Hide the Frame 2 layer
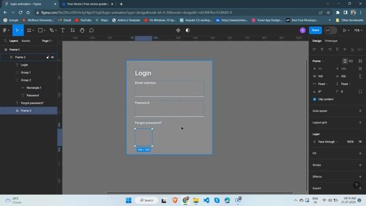 (53, 57)
